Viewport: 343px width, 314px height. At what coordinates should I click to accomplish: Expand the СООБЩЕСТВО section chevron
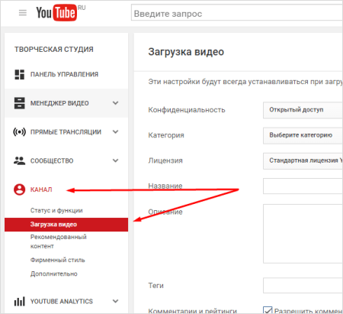116,160
